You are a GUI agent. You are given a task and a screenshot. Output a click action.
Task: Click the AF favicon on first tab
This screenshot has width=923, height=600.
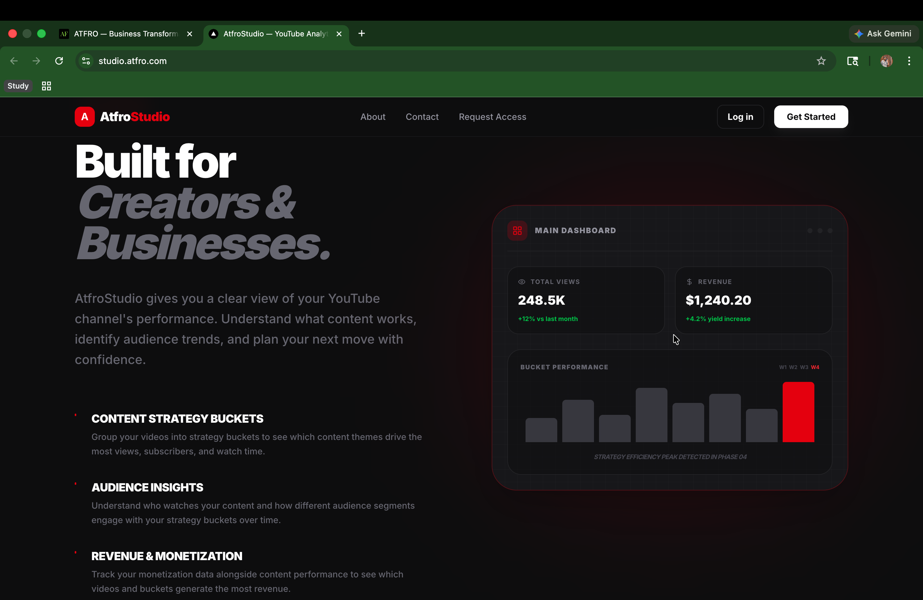click(x=64, y=34)
